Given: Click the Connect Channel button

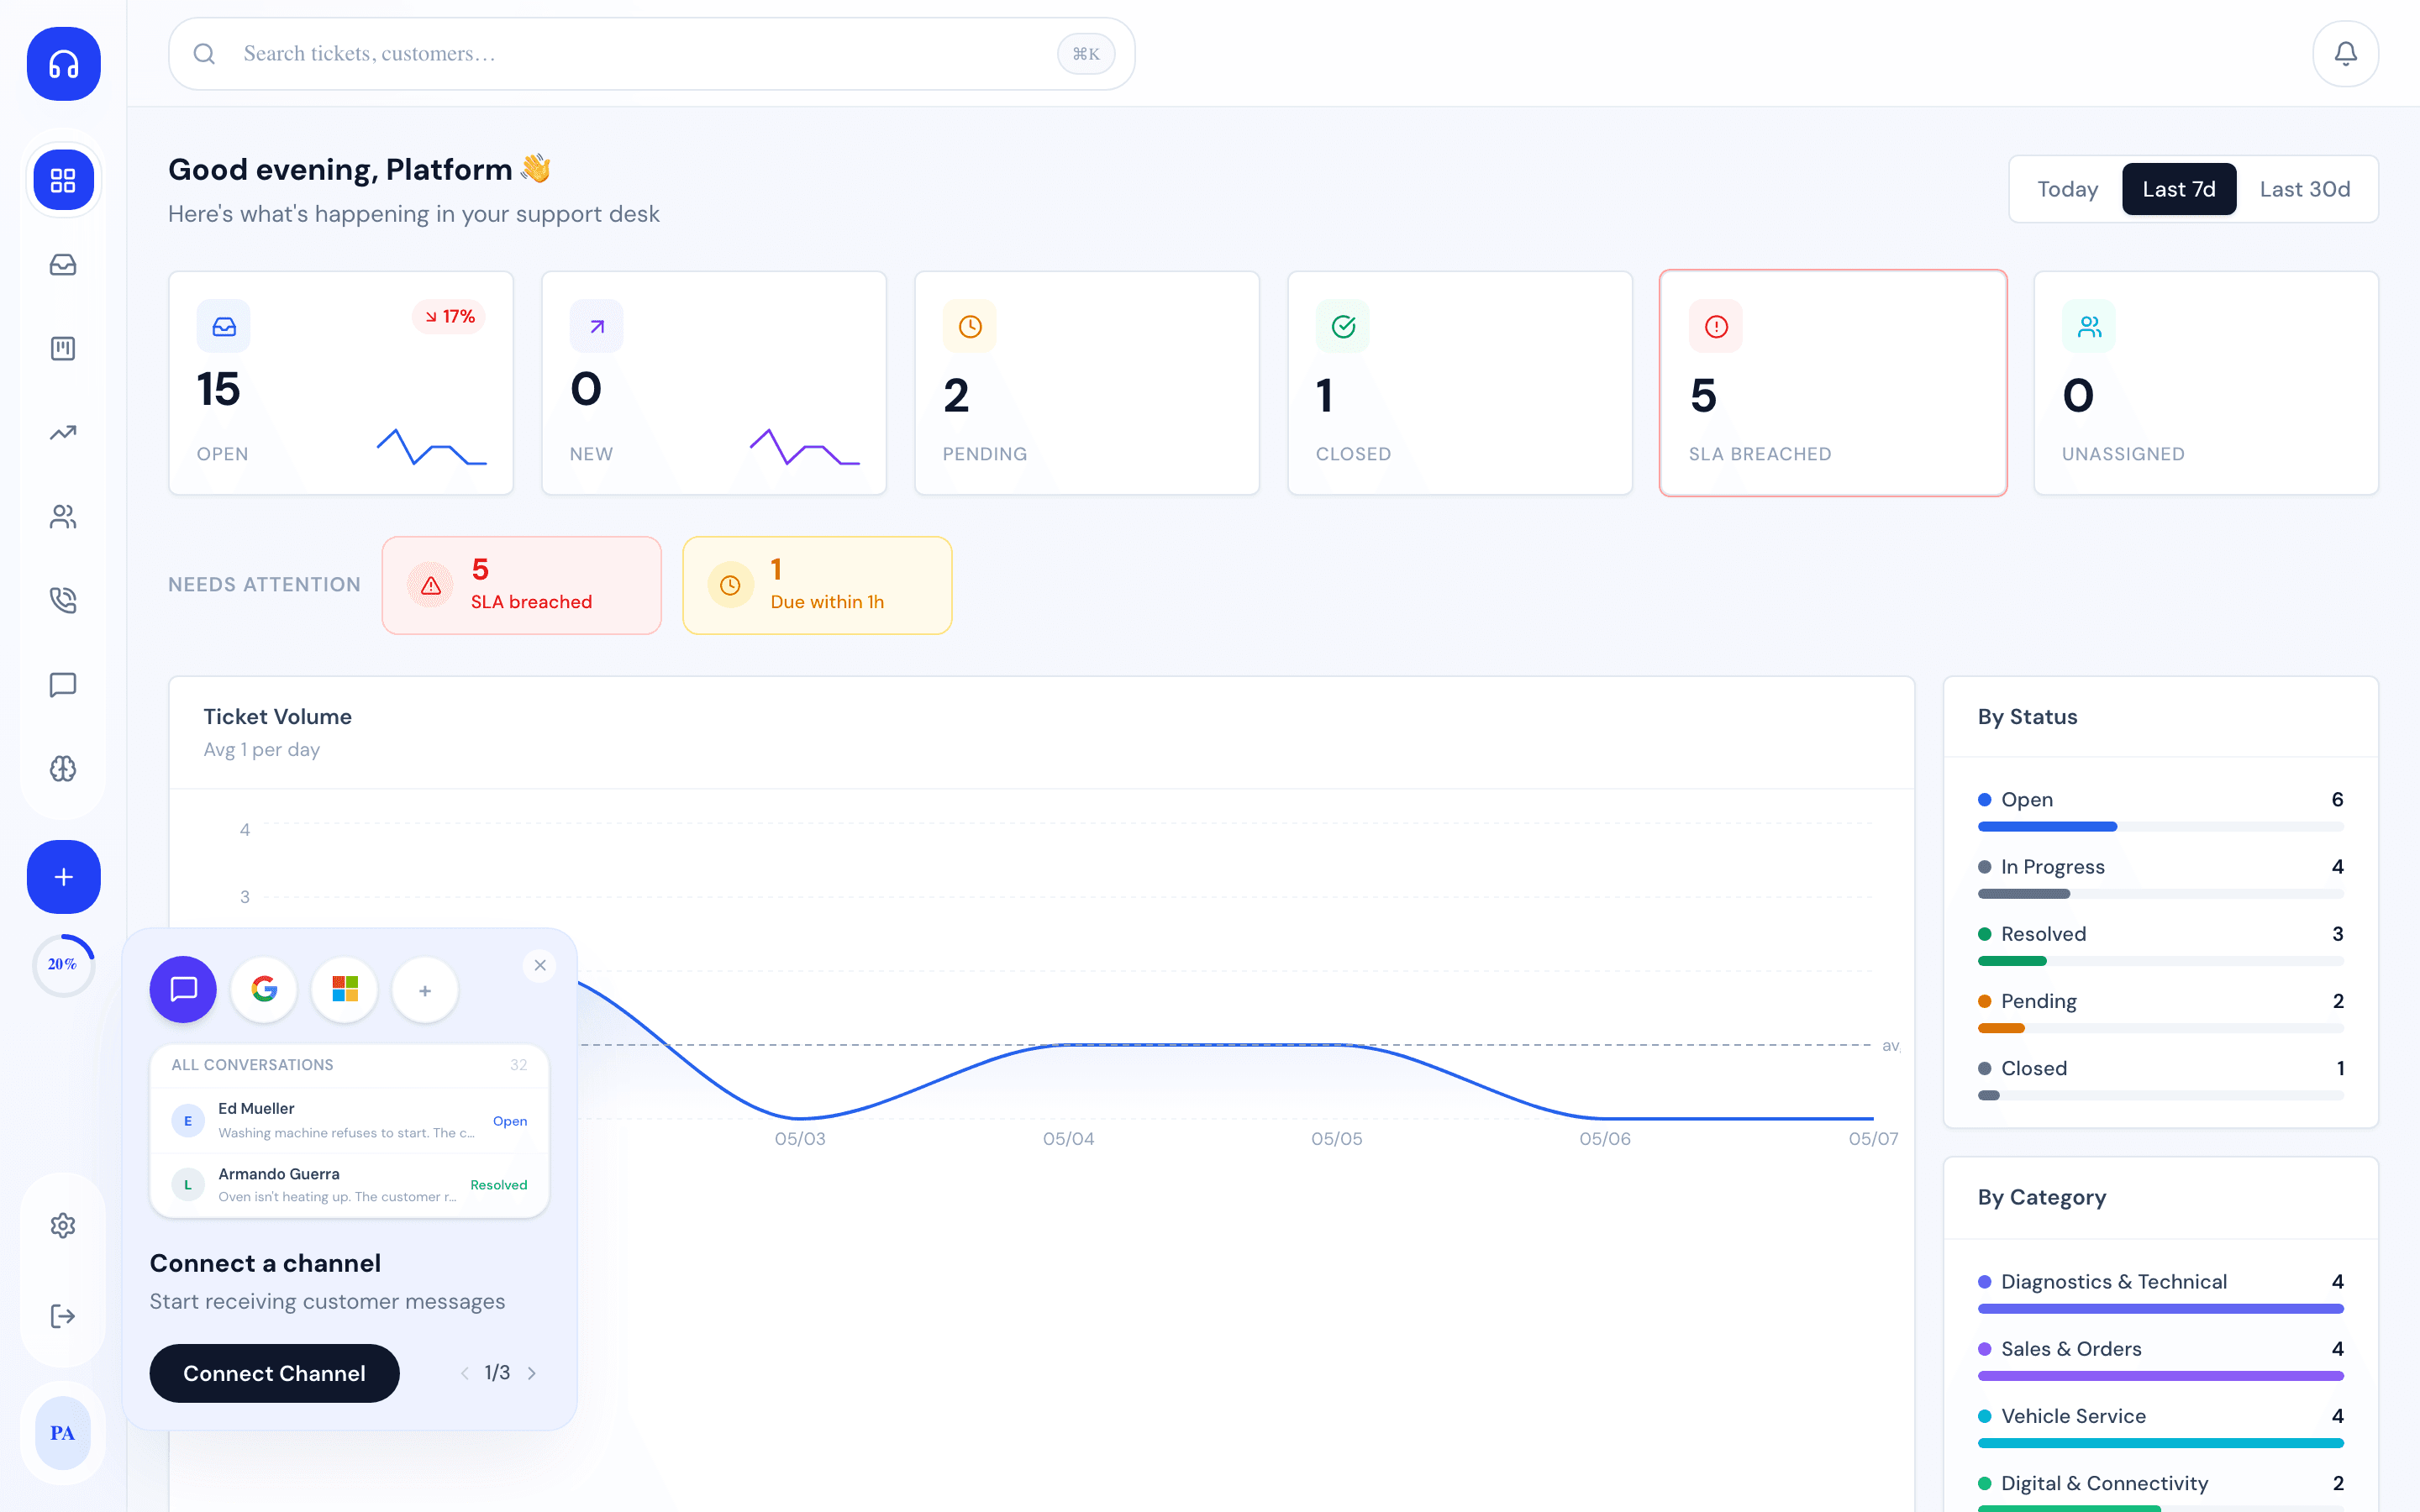Looking at the screenshot, I should [274, 1373].
